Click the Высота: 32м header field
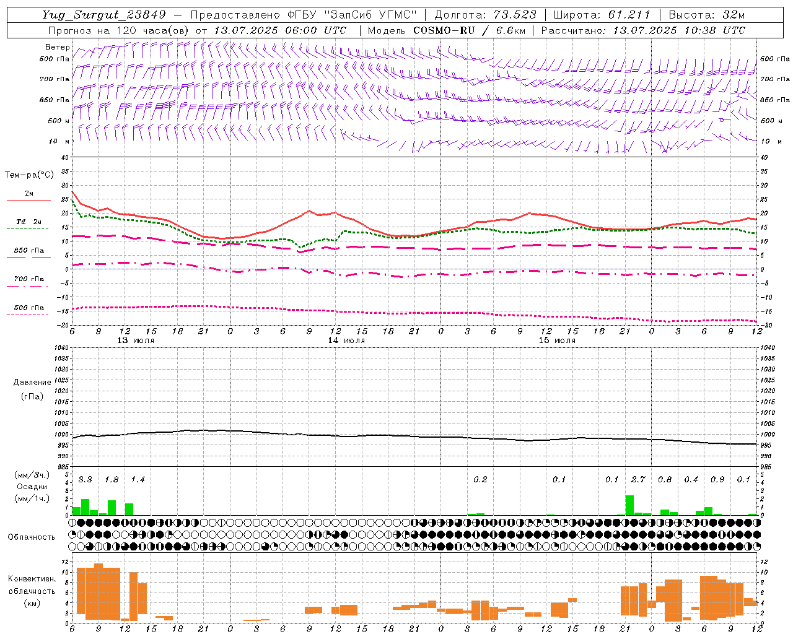 (x=706, y=15)
